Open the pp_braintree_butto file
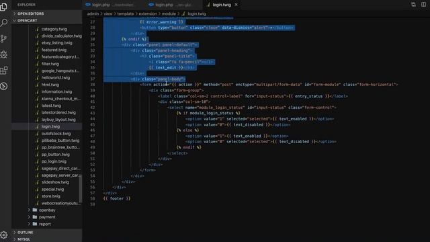The height and width of the screenshot is (242, 430). coord(60,147)
